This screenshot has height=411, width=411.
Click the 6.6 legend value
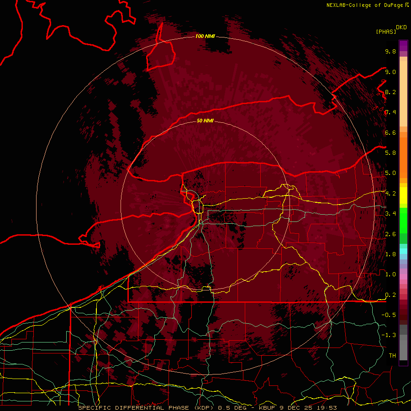pos(390,132)
